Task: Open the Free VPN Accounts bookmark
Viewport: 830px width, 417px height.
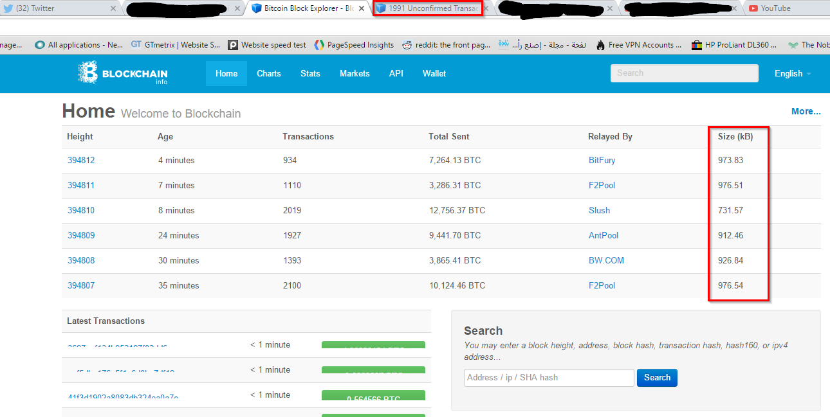Action: [639, 45]
